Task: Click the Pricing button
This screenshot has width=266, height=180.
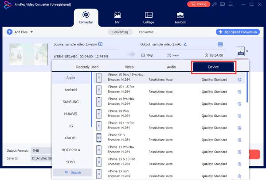Action: (x=199, y=4)
